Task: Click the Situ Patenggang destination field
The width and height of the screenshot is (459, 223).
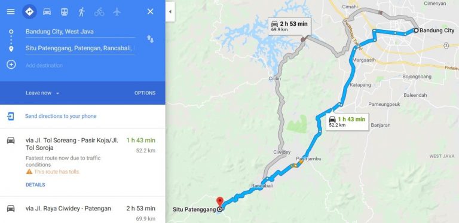Action: pyautogui.click(x=80, y=48)
